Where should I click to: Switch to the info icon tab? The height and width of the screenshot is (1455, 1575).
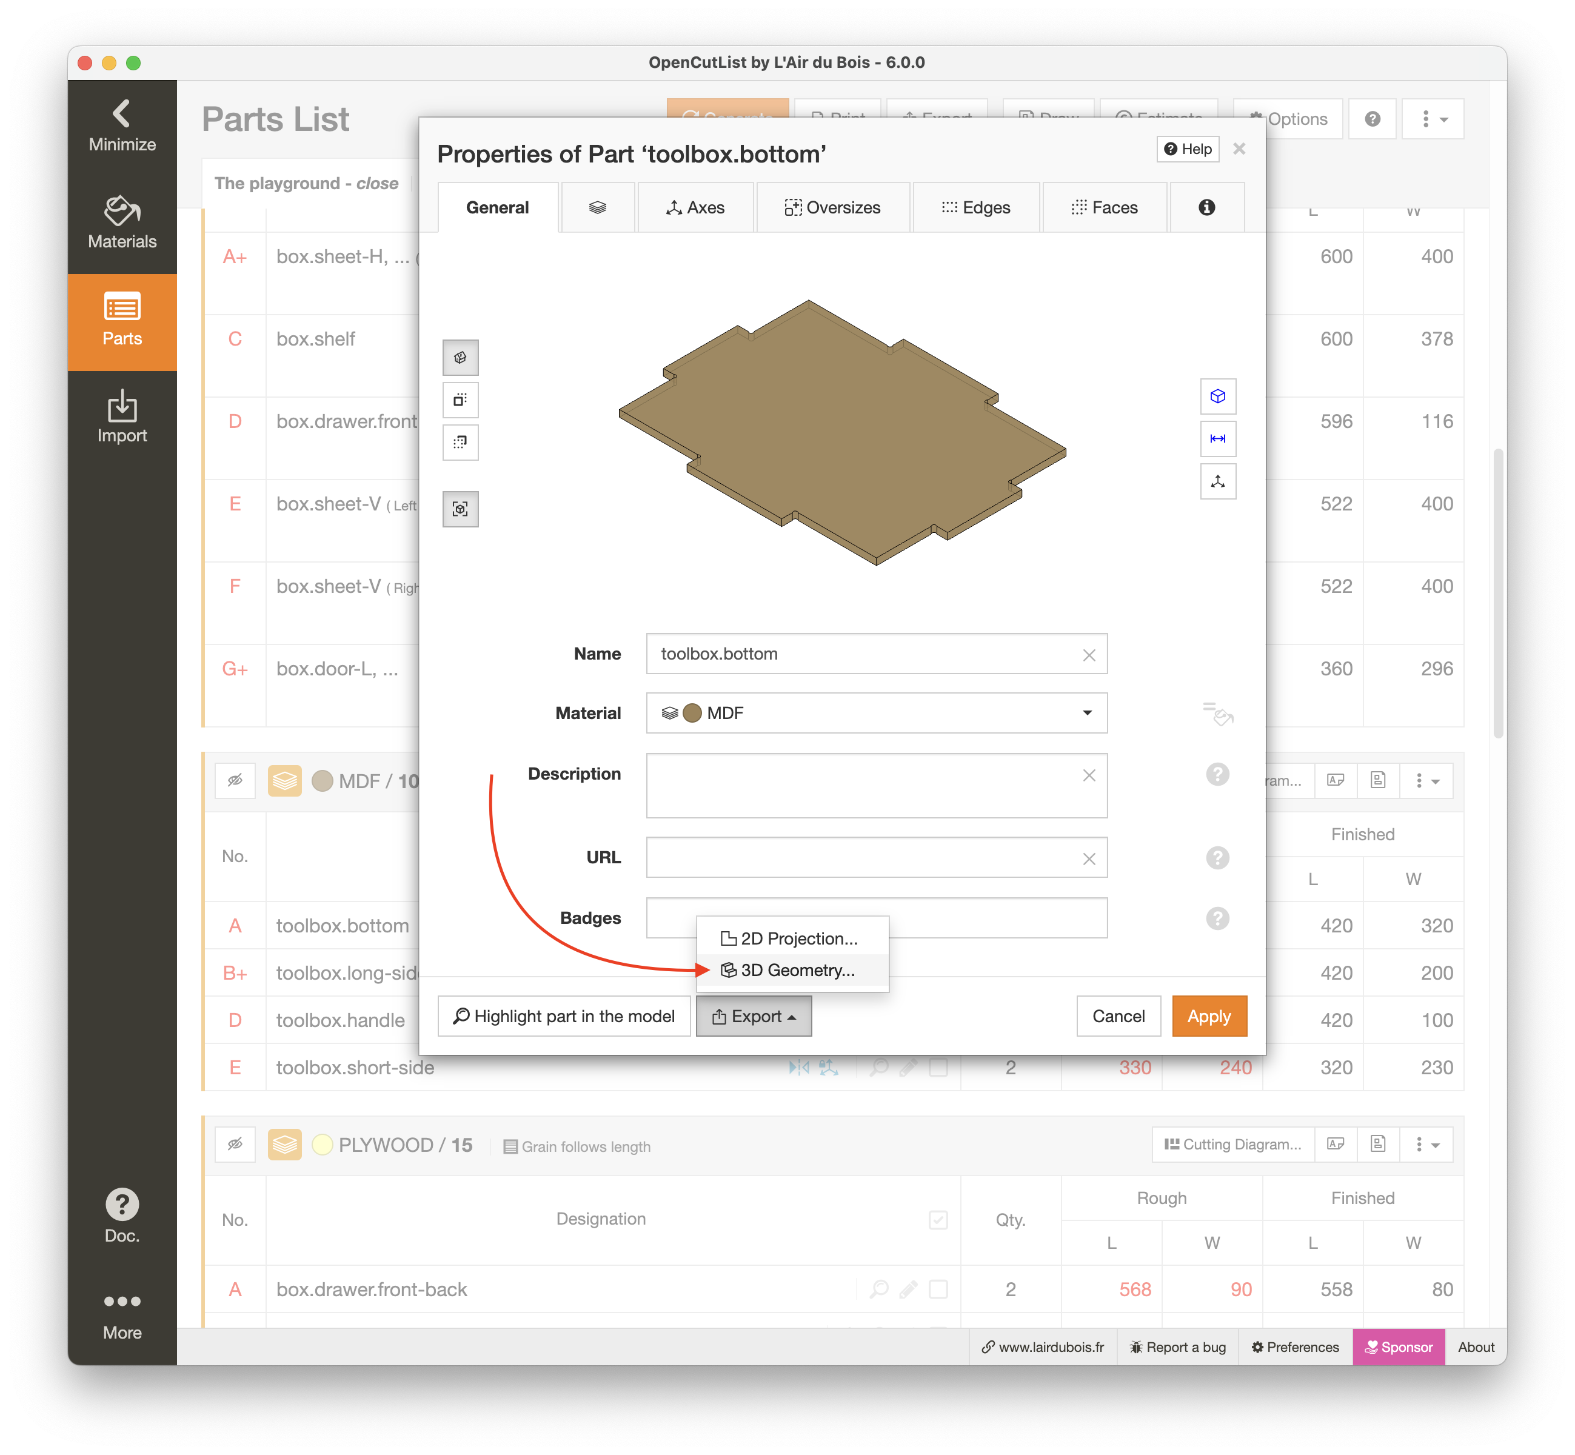1206,208
